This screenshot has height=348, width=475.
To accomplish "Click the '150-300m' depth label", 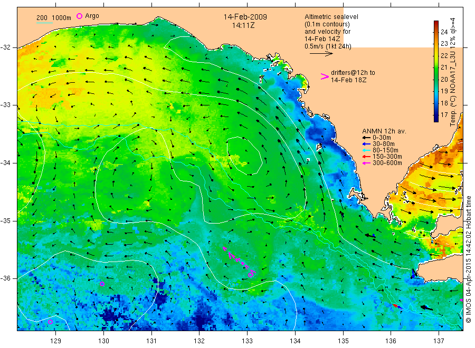I will [387, 157].
